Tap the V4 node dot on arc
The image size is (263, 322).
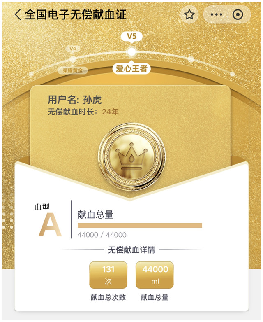point(73,60)
